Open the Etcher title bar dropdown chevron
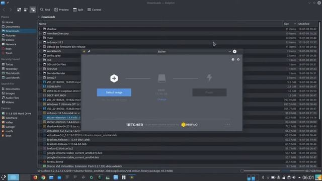The height and width of the screenshot is (181, 322). 229,51
